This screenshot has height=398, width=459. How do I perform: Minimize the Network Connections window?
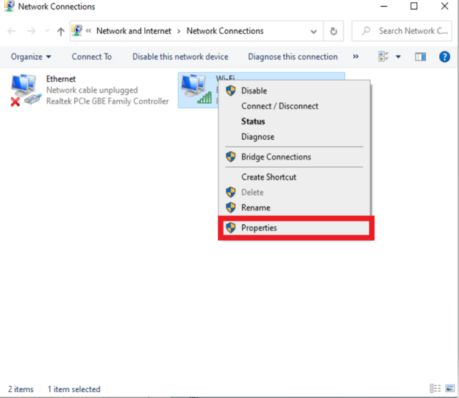tap(384, 6)
